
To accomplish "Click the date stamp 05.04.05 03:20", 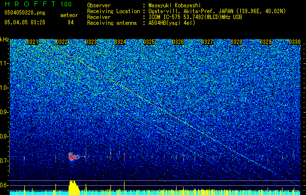I will tap(25, 22).
